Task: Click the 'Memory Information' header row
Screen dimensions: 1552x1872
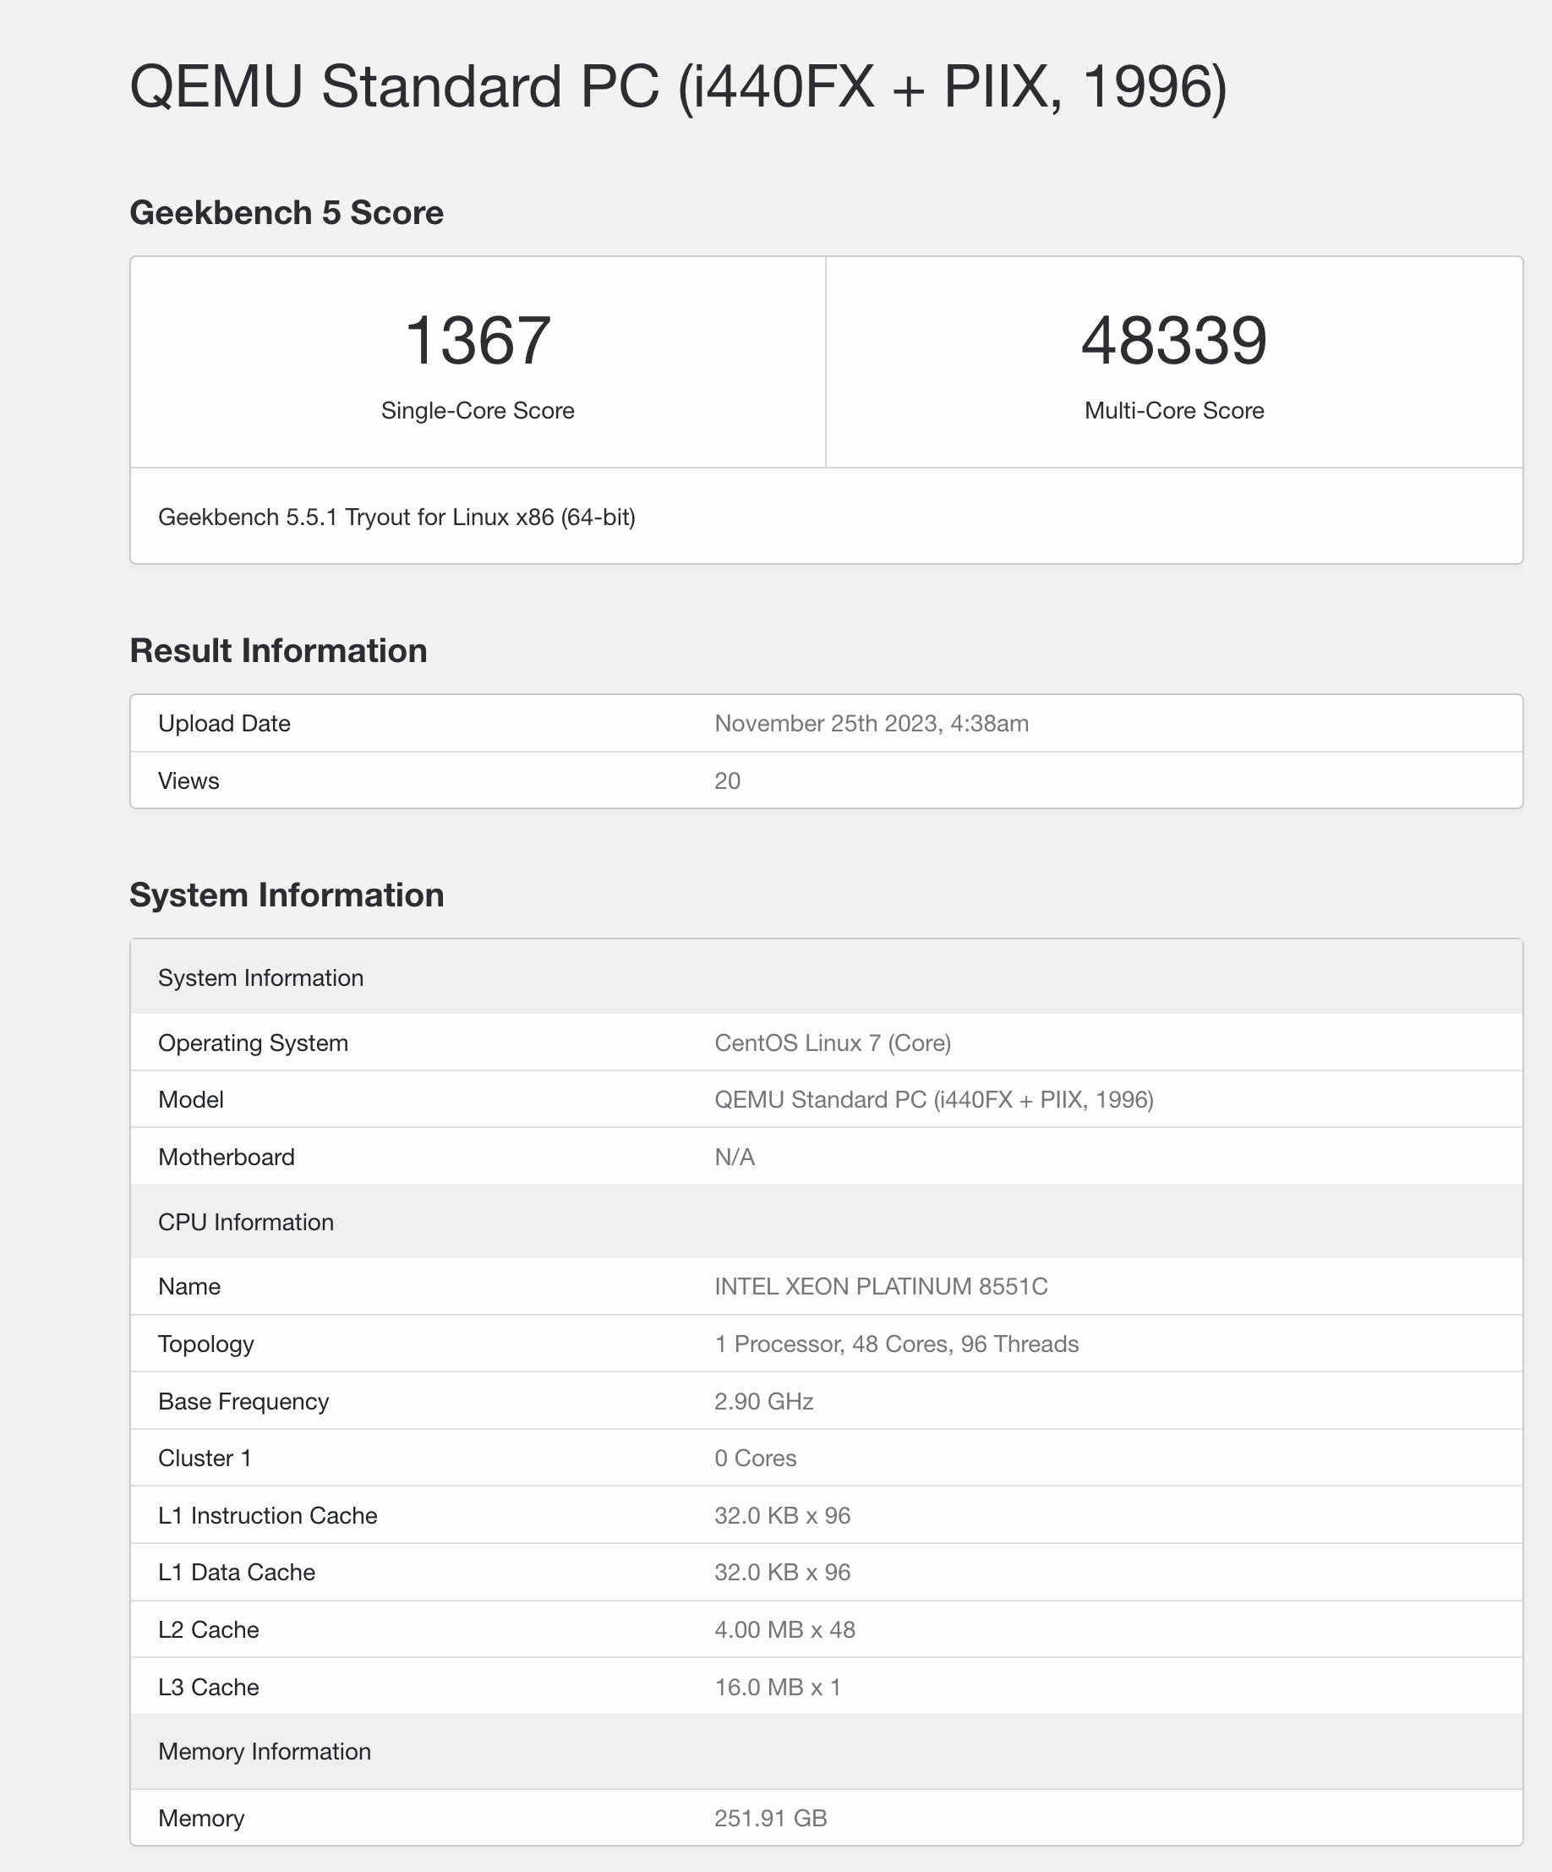Action: pos(827,1751)
